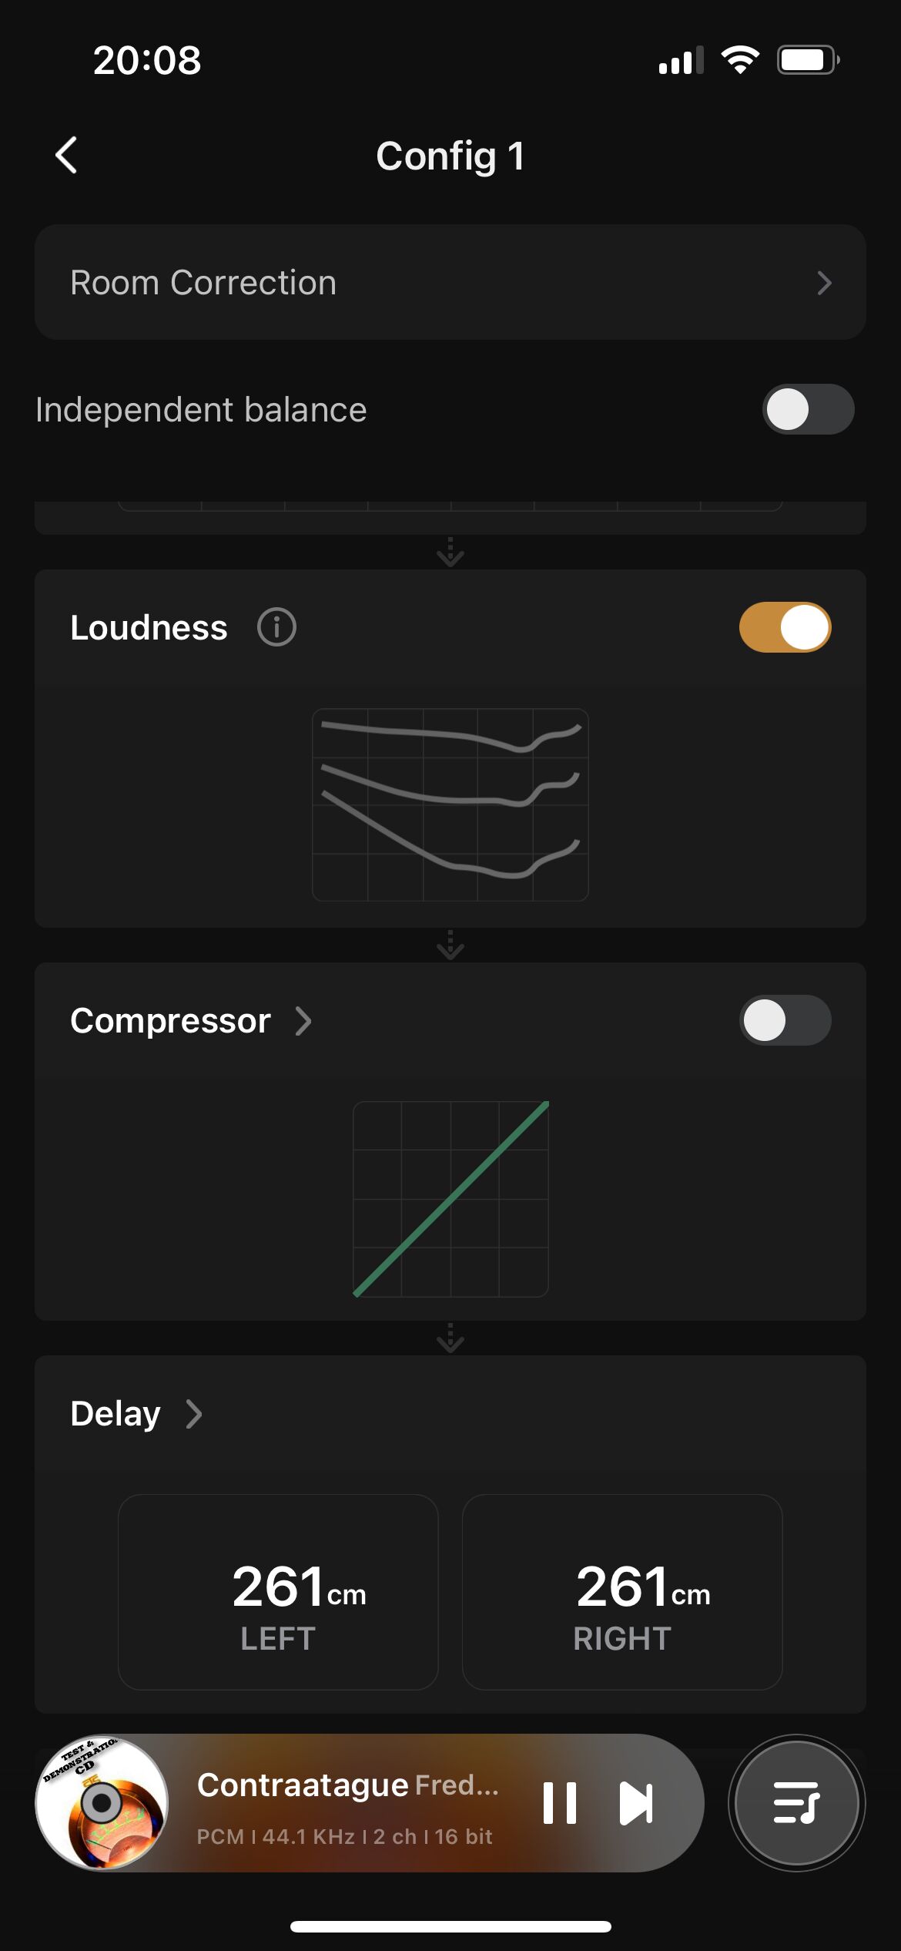Tap the back arrow icon
Image resolution: width=901 pixels, height=1951 pixels.
[67, 156]
